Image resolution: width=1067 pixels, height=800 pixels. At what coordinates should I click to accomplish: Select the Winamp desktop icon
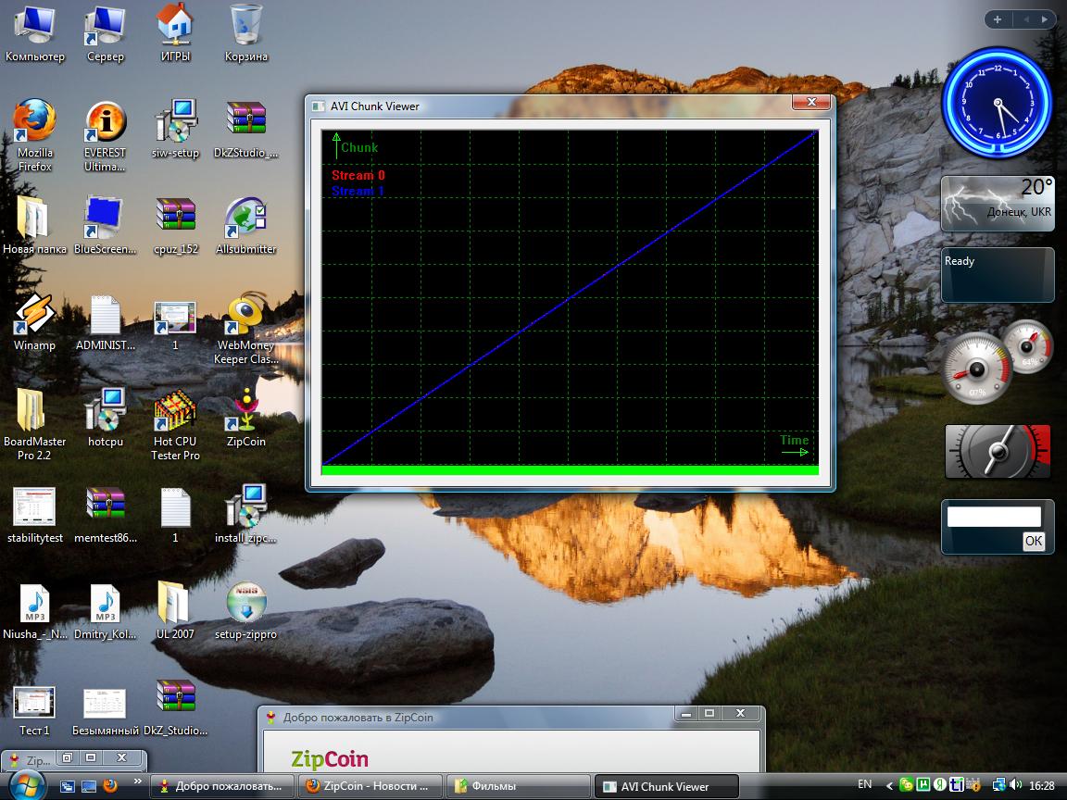34,315
